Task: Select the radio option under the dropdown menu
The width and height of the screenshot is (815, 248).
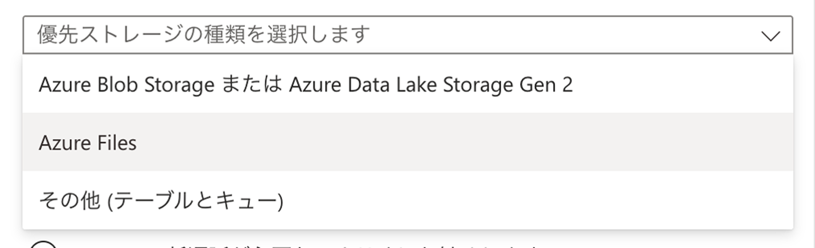Action: [x=43, y=245]
